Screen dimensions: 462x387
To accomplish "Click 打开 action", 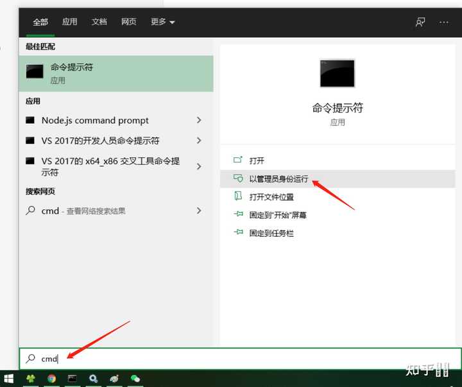I will (338, 160).
